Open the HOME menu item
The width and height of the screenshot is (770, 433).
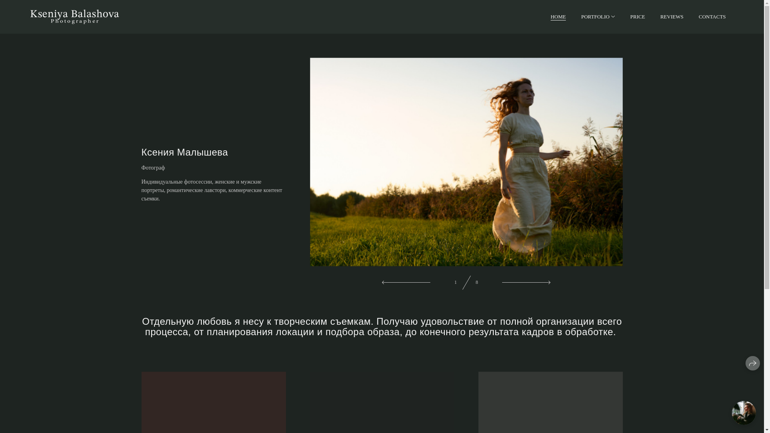pyautogui.click(x=558, y=17)
